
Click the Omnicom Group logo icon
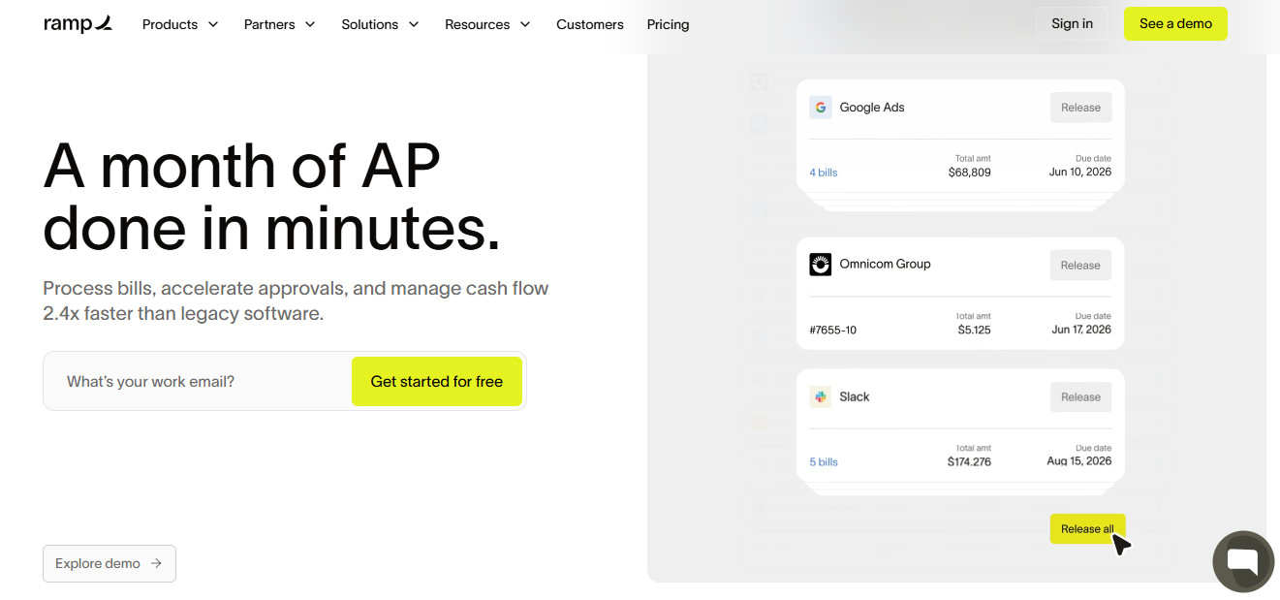[x=821, y=264]
